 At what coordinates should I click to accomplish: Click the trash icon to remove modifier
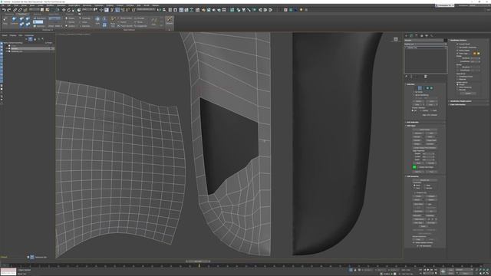point(425,77)
